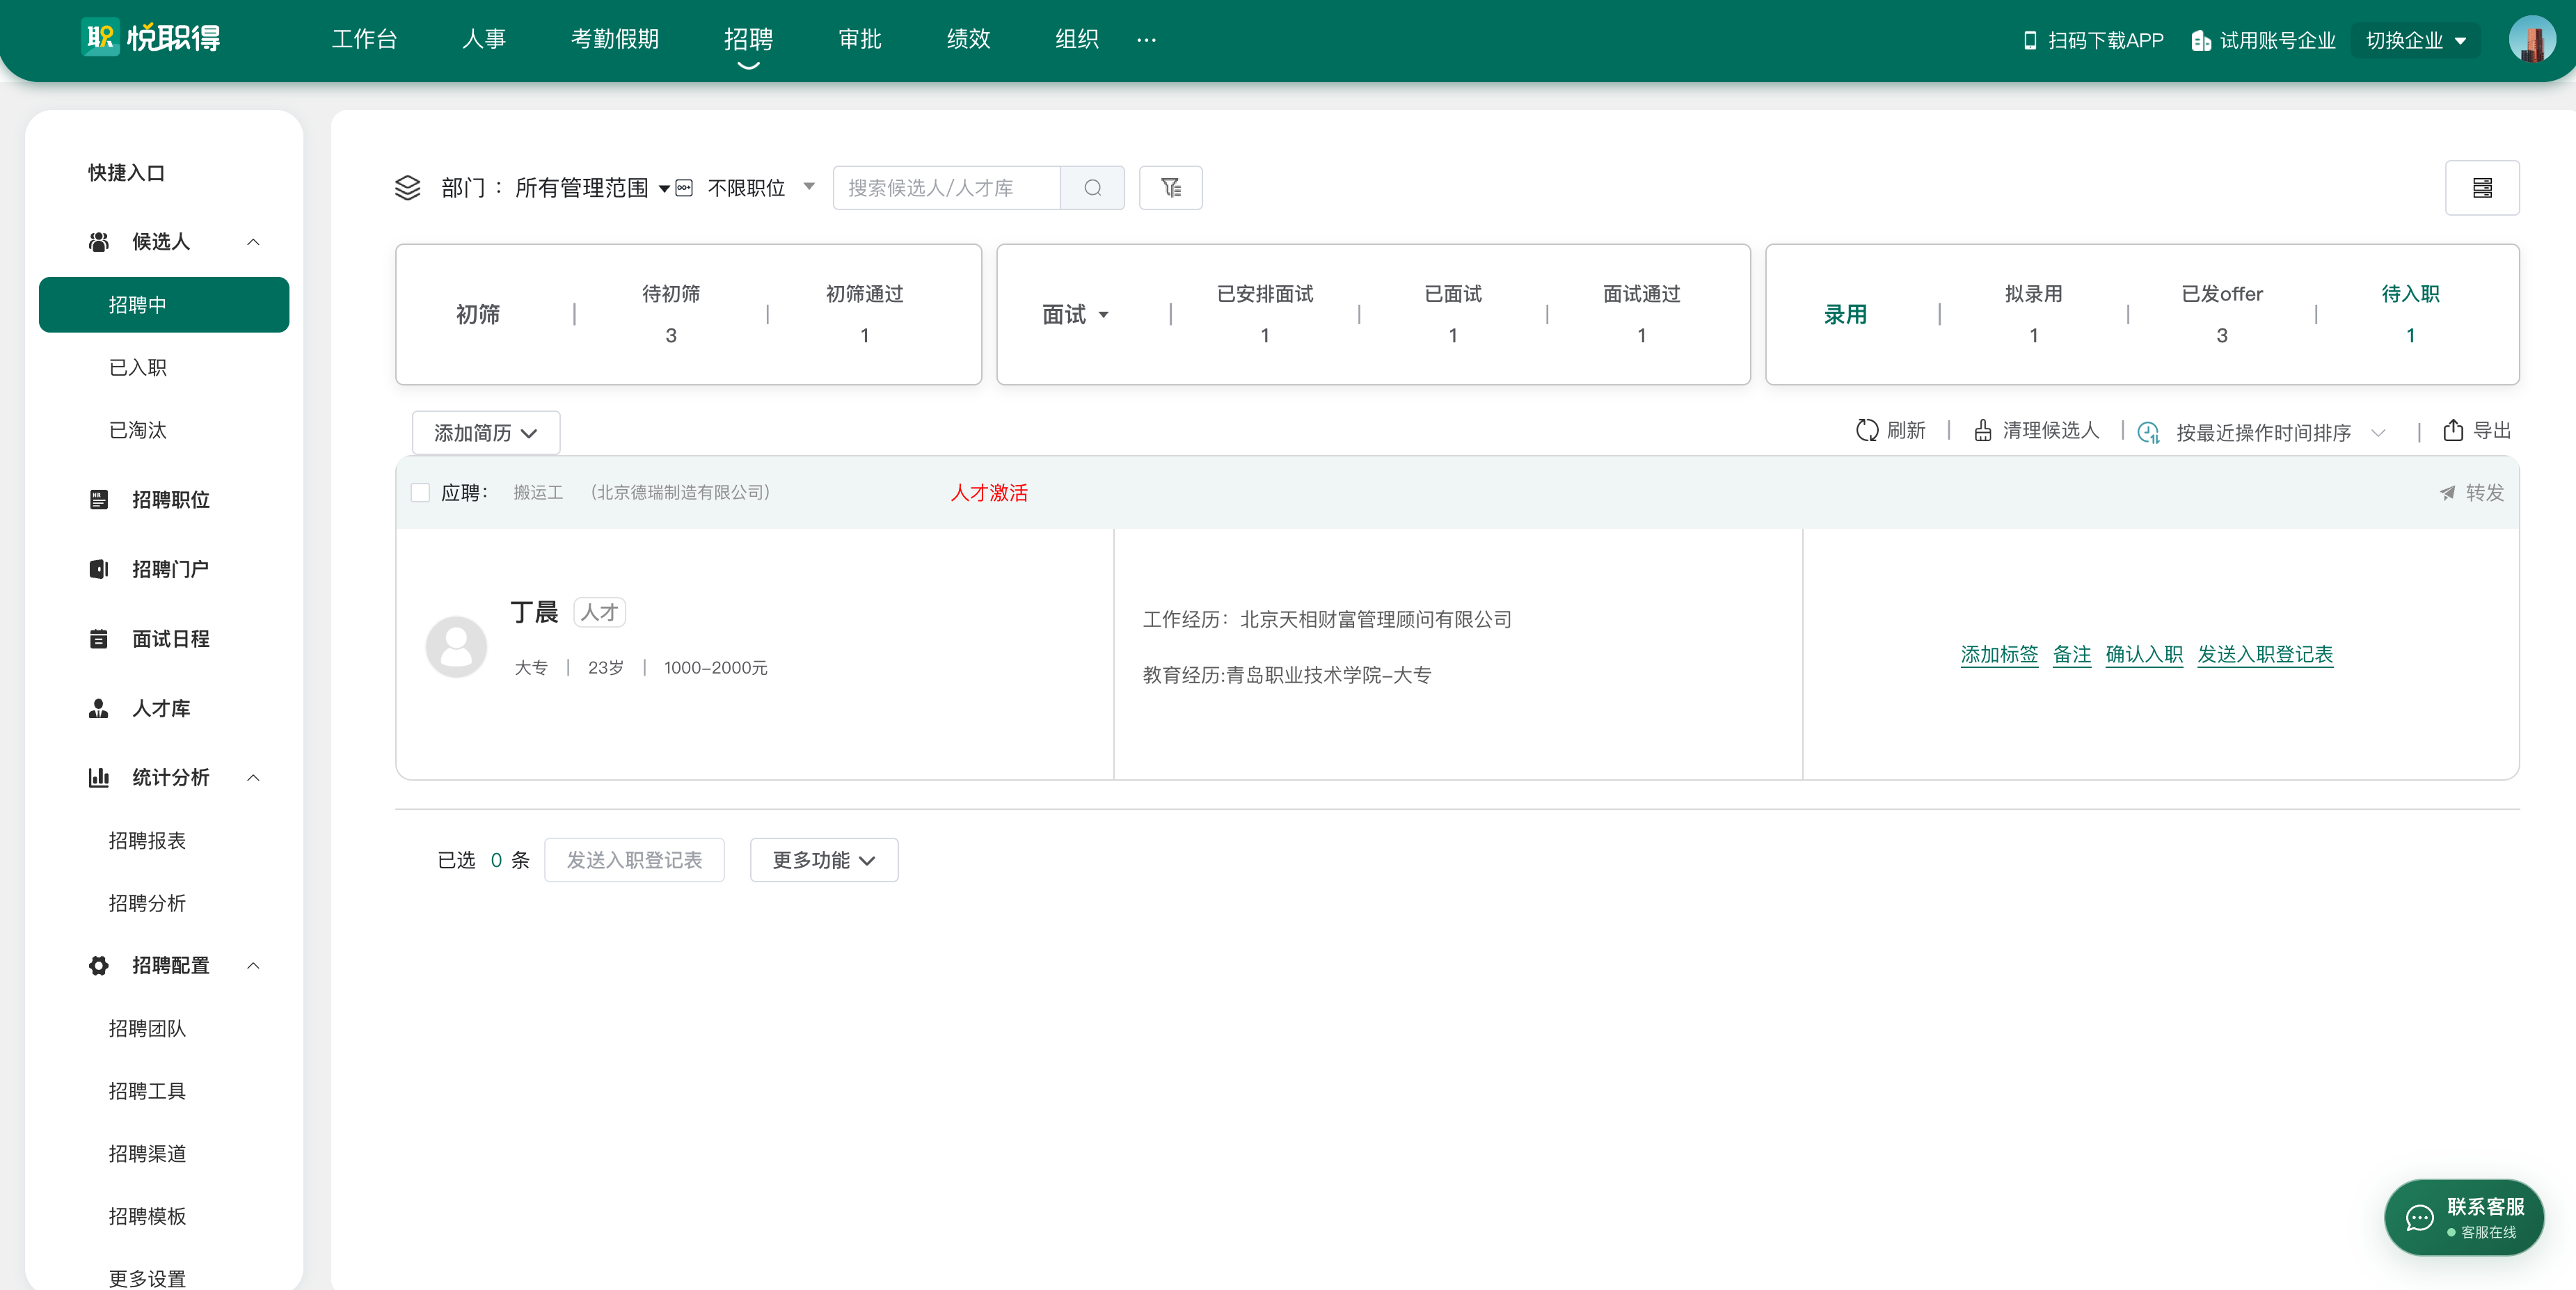
Task: Click 丁晨's candidate avatar
Action: click(456, 646)
